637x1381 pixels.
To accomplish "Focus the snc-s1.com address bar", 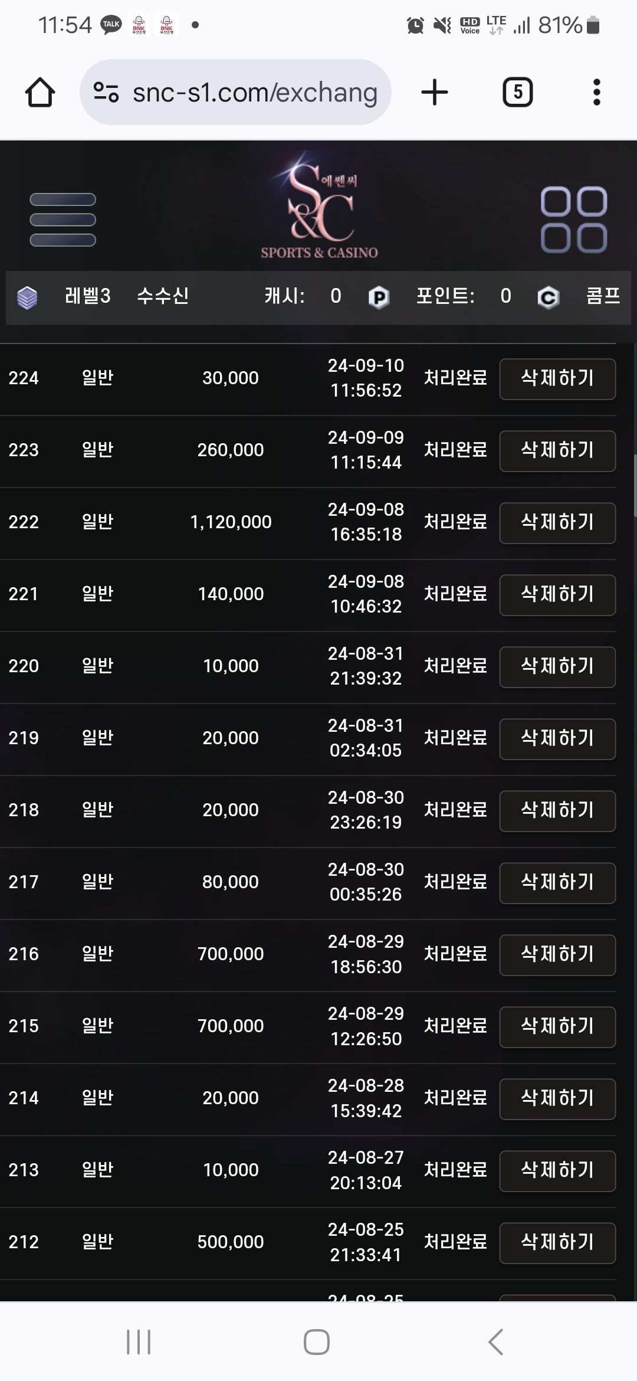I will (235, 92).
